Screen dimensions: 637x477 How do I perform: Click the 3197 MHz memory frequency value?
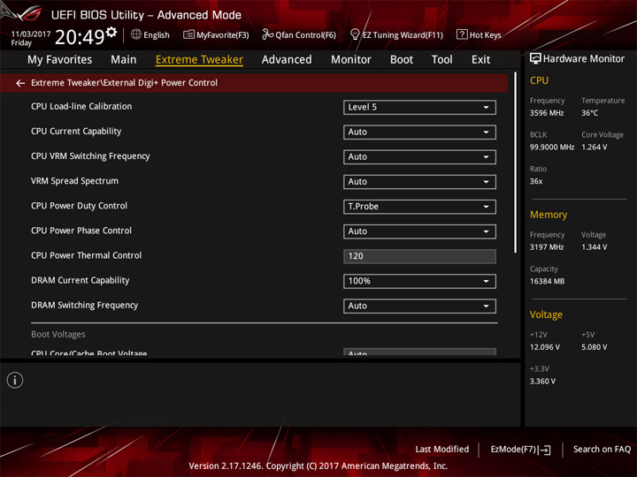pos(547,247)
